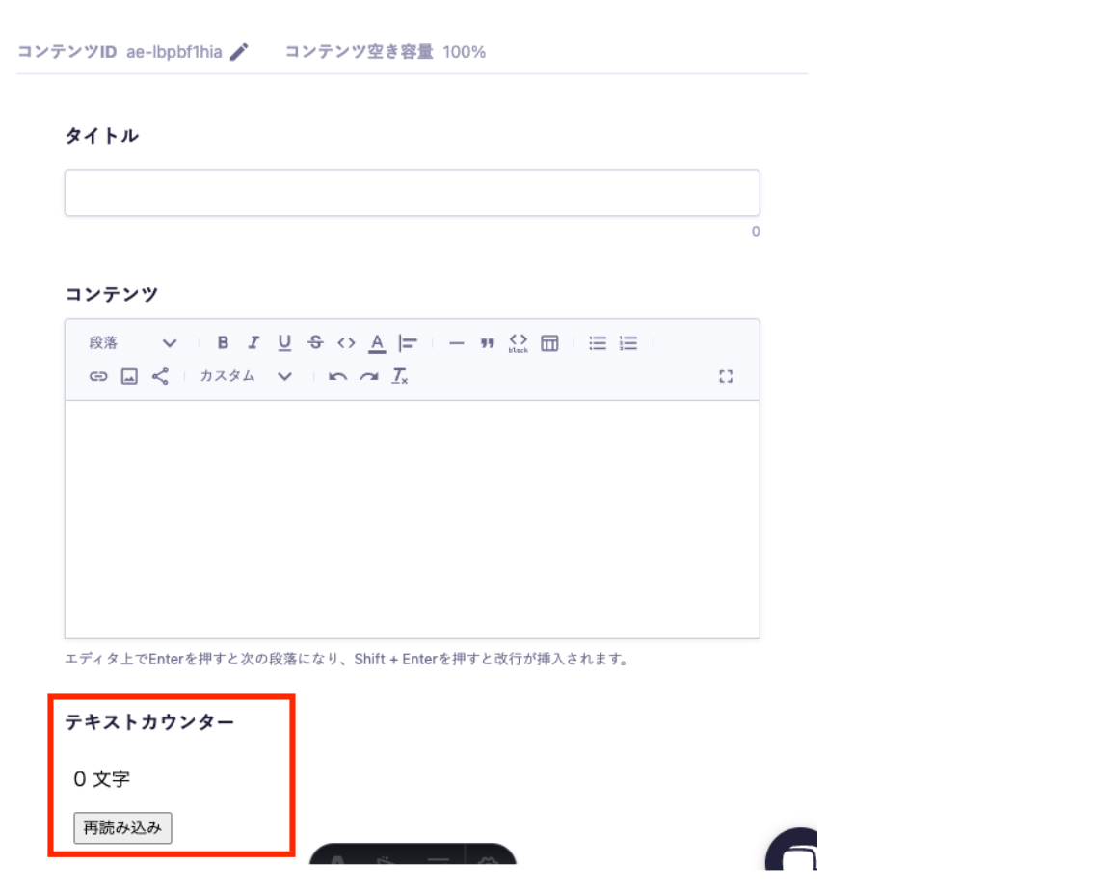Insert a horizontal rule

(x=457, y=343)
